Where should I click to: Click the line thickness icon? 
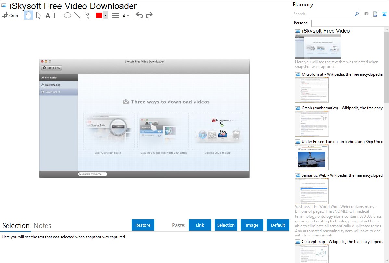[116, 15]
